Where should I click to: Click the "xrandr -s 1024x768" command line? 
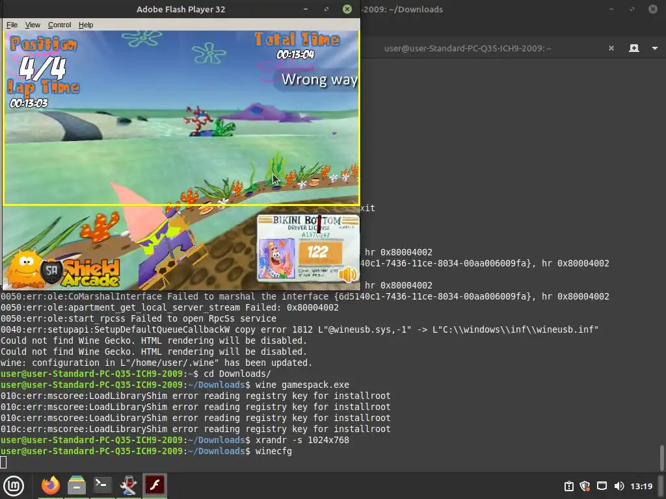(x=302, y=440)
